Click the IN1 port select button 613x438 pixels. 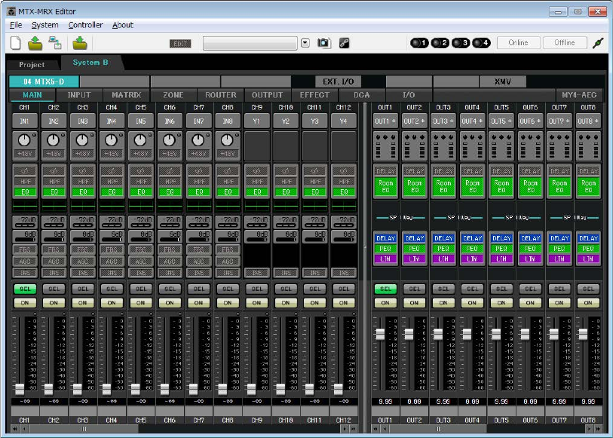[25, 121]
